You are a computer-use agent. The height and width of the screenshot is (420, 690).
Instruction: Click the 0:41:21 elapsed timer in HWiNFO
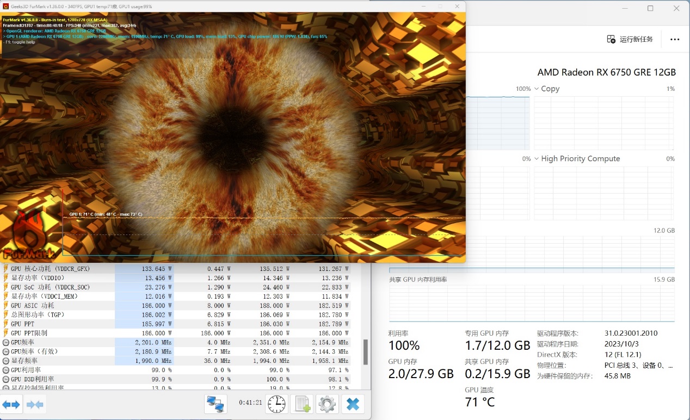[x=250, y=403]
